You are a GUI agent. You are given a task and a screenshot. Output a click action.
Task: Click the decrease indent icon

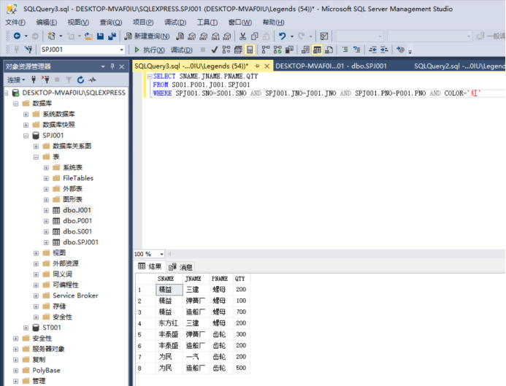pyautogui.click(x=372, y=50)
